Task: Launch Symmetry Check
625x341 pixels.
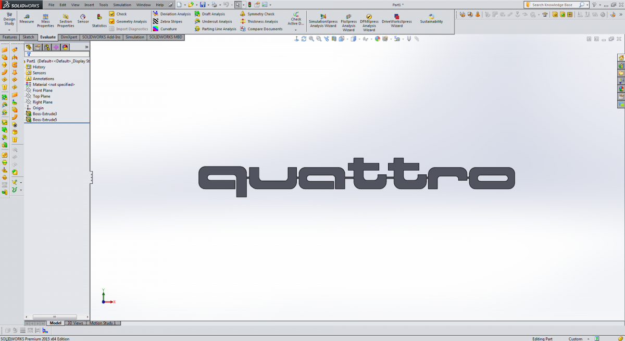Action: (257, 14)
